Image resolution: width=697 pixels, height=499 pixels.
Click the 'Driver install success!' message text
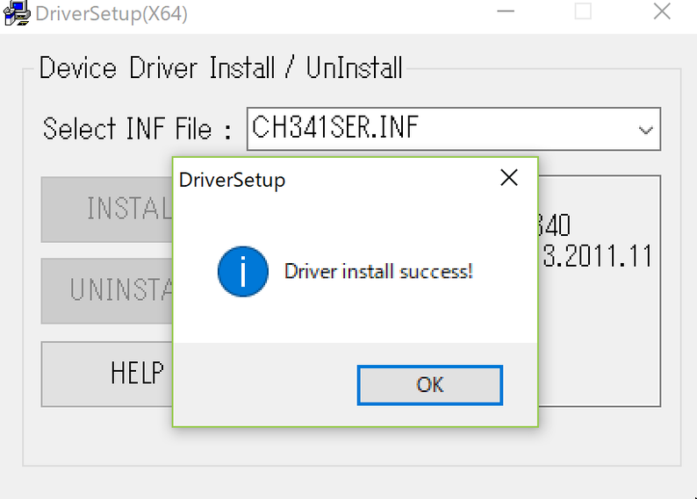pos(378,272)
